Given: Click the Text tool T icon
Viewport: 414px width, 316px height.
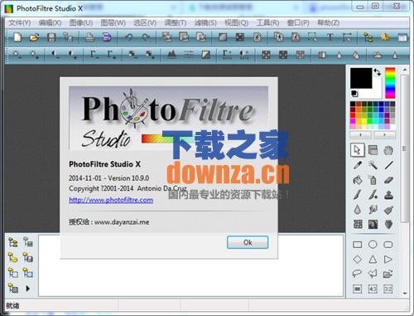Looking at the screenshot, I should [x=330, y=37].
